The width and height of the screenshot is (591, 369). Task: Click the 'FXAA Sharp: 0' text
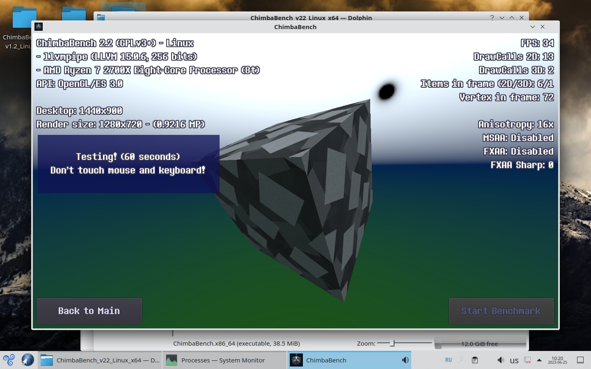[522, 165]
